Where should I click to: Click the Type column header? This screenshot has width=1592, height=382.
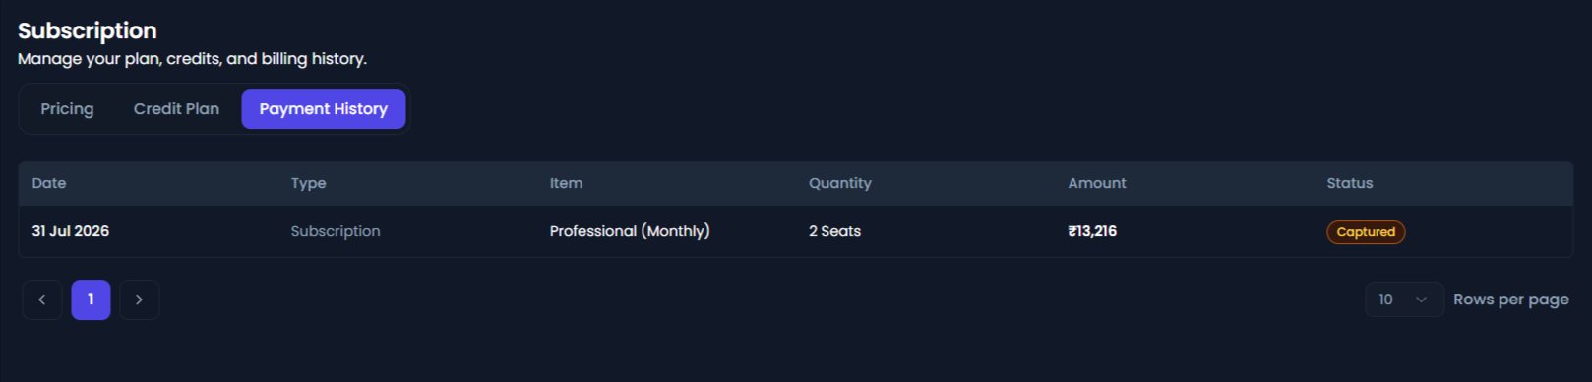308,183
